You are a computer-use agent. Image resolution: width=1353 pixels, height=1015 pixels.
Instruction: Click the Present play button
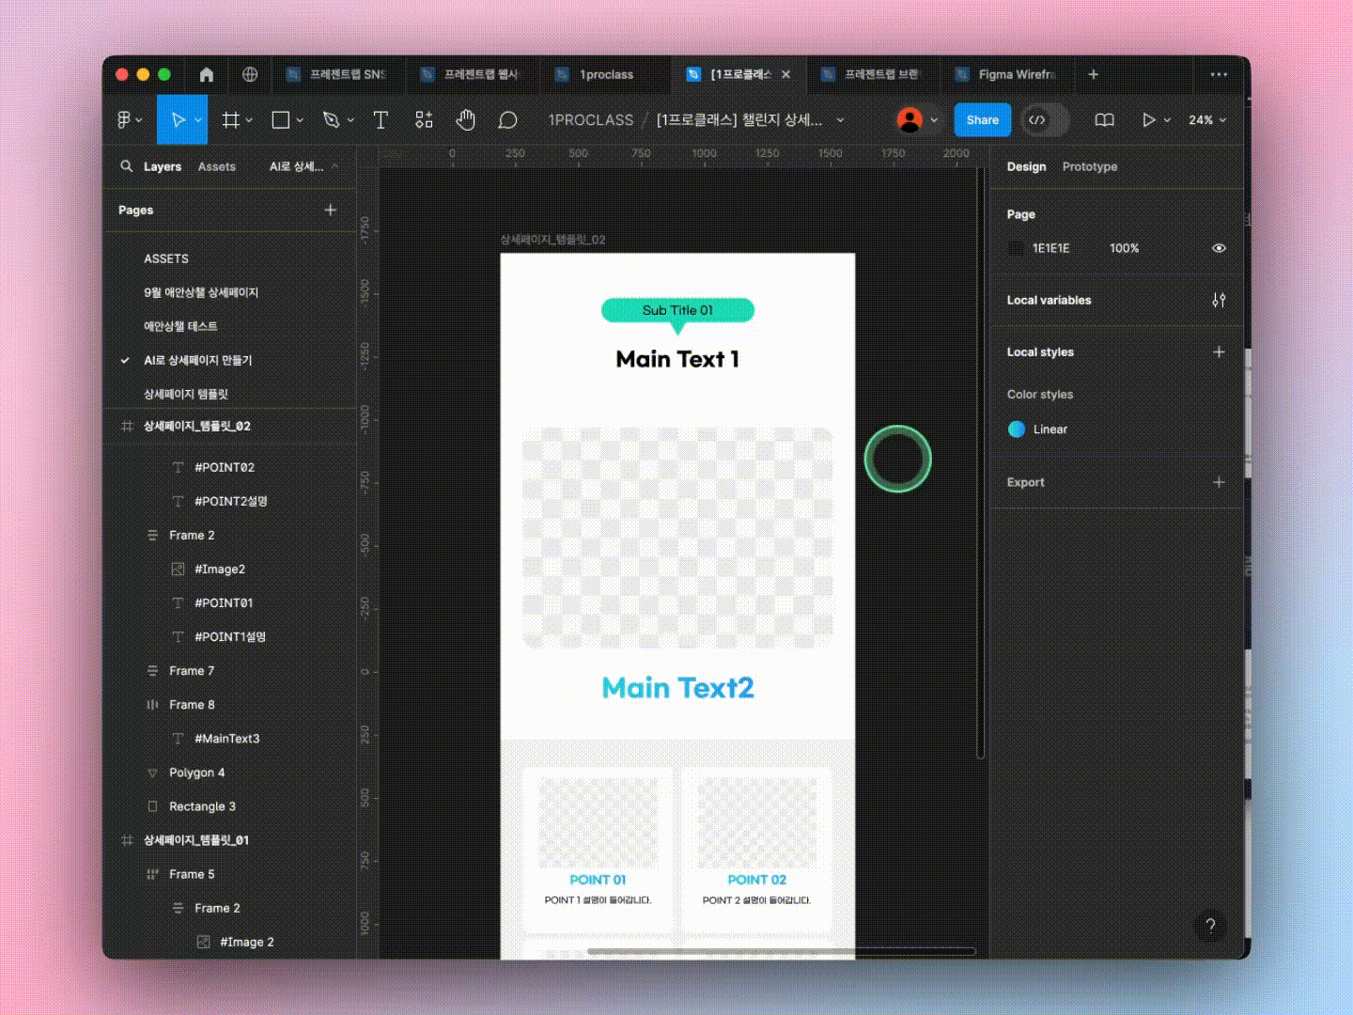click(x=1148, y=119)
